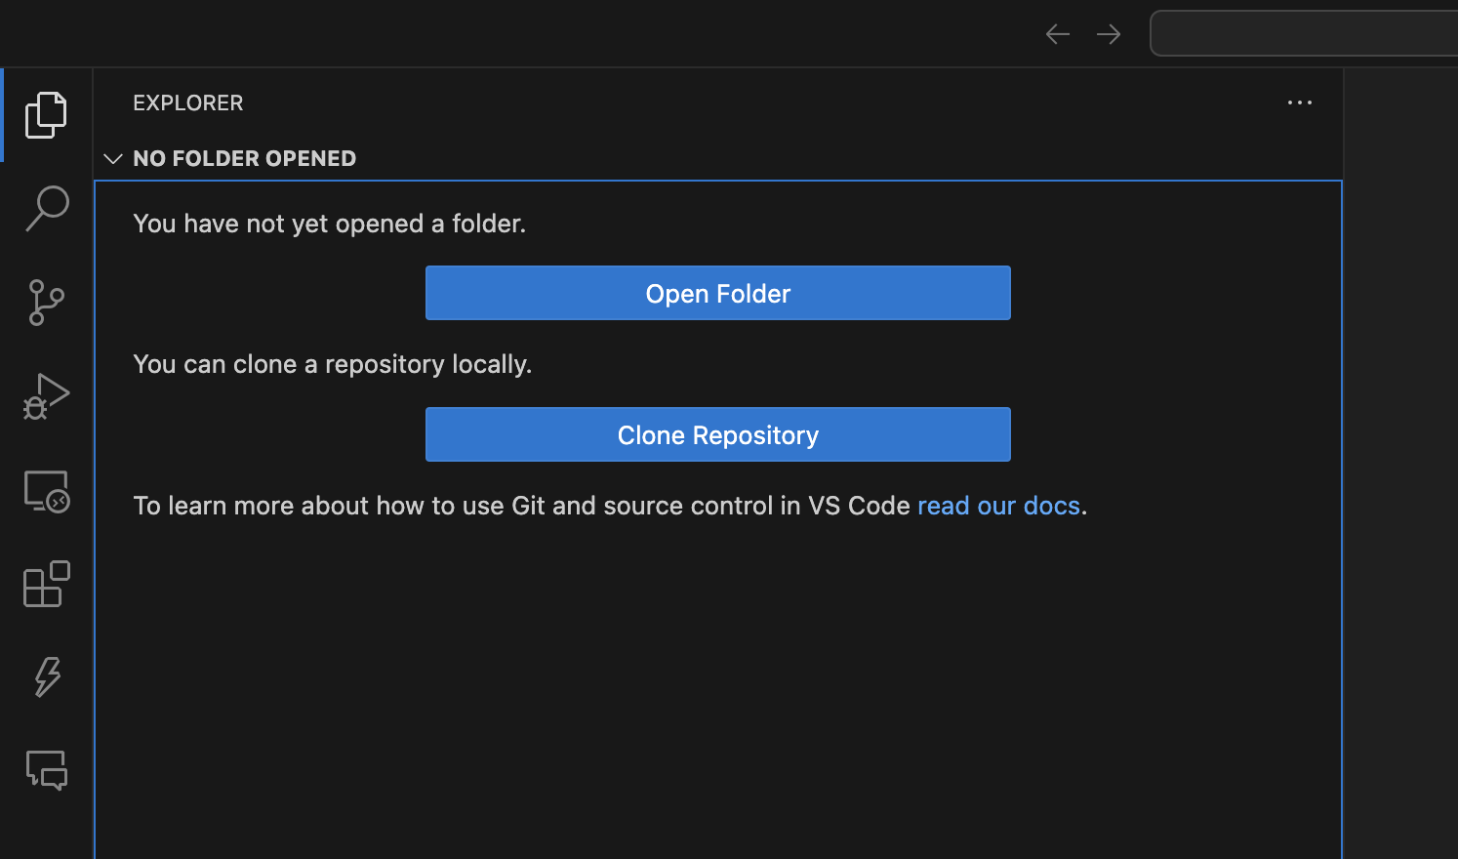Click the Open Folder button
This screenshot has height=859, width=1458.
[x=717, y=293]
